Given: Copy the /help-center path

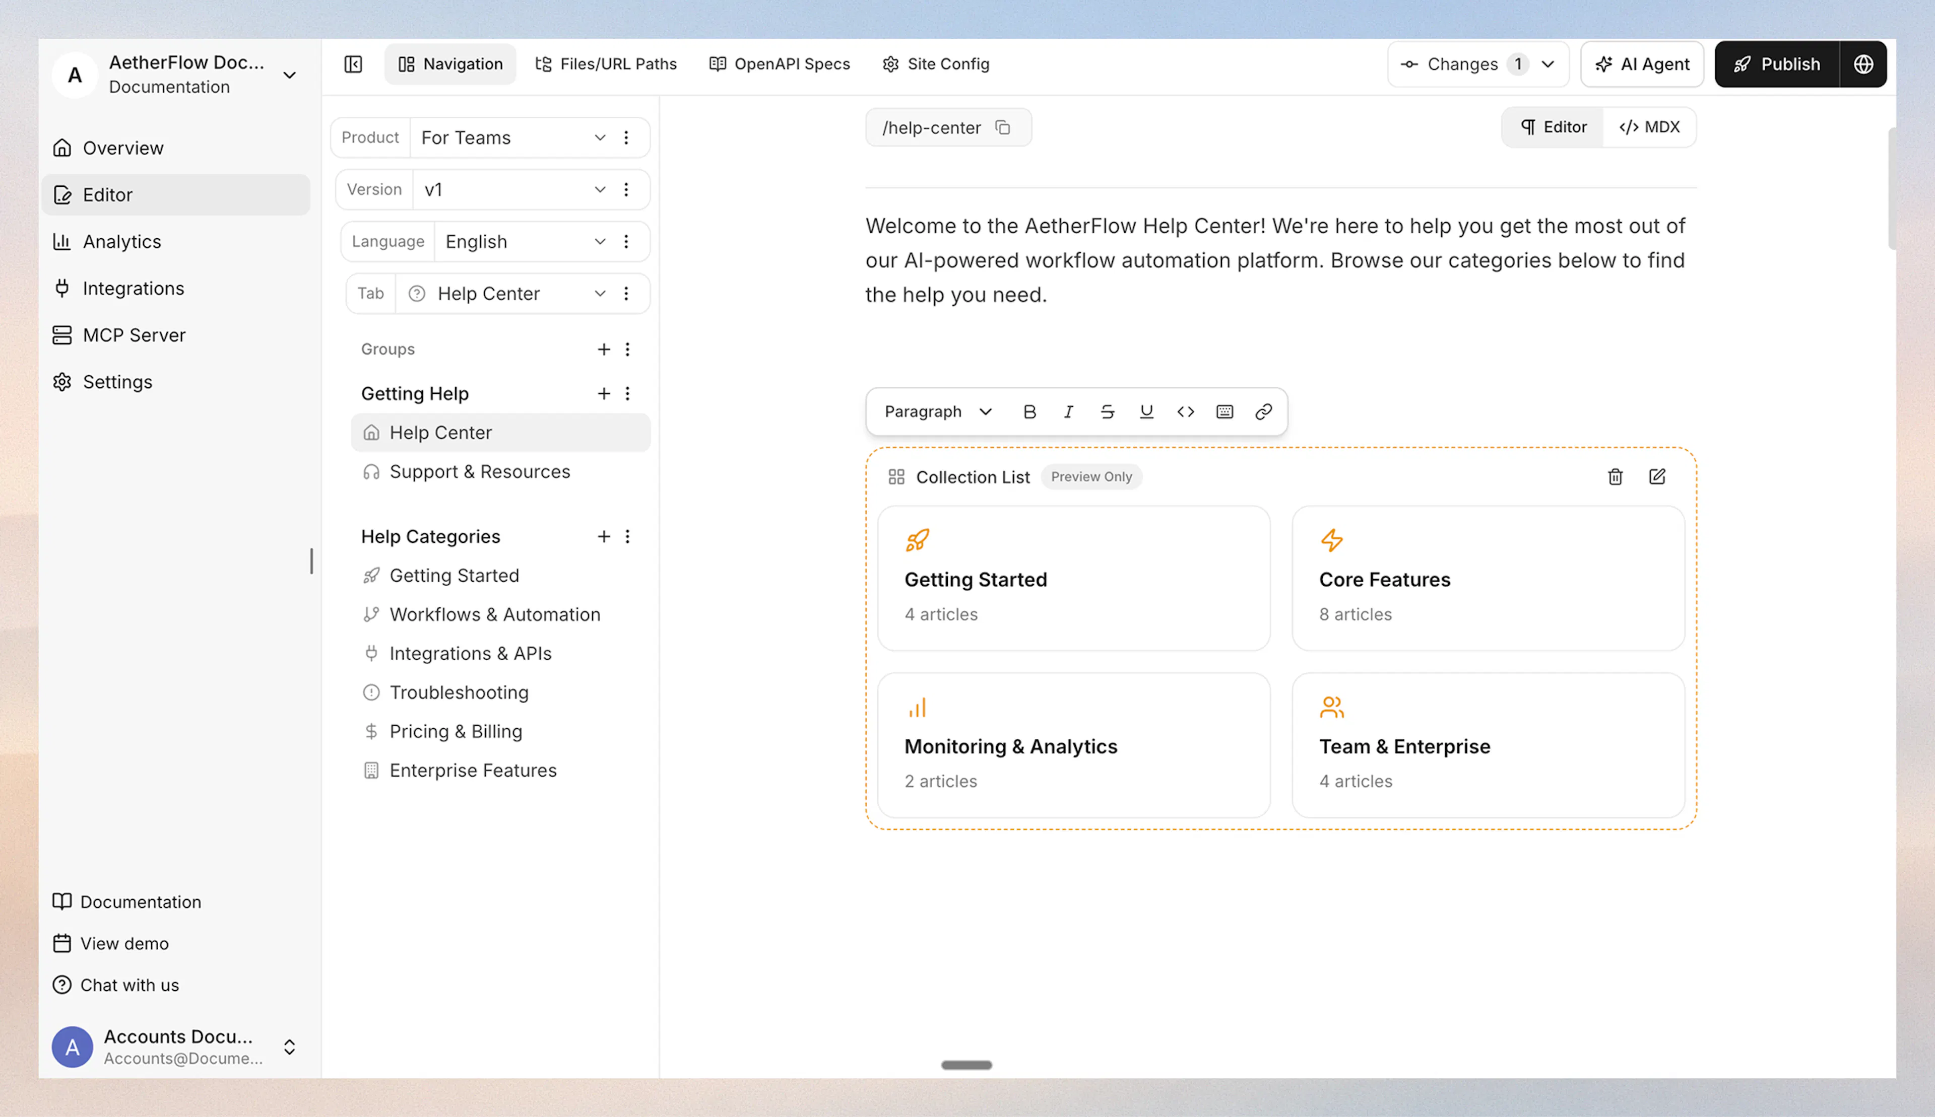Looking at the screenshot, I should 1002,127.
